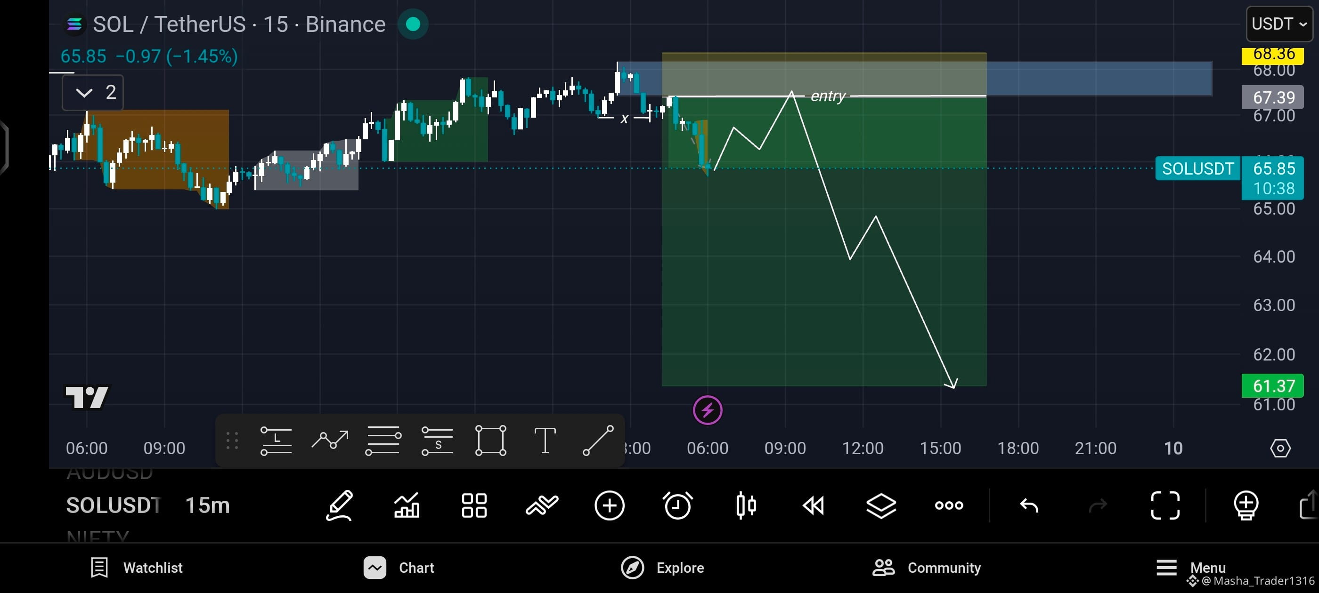The height and width of the screenshot is (593, 1319).
Task: Select the horizontal ray lines tool
Action: point(383,441)
